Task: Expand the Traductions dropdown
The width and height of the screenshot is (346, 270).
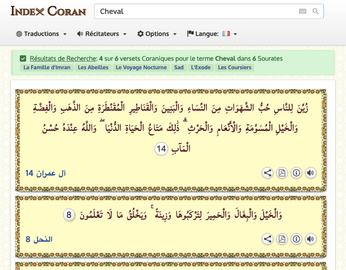Action: (41, 34)
